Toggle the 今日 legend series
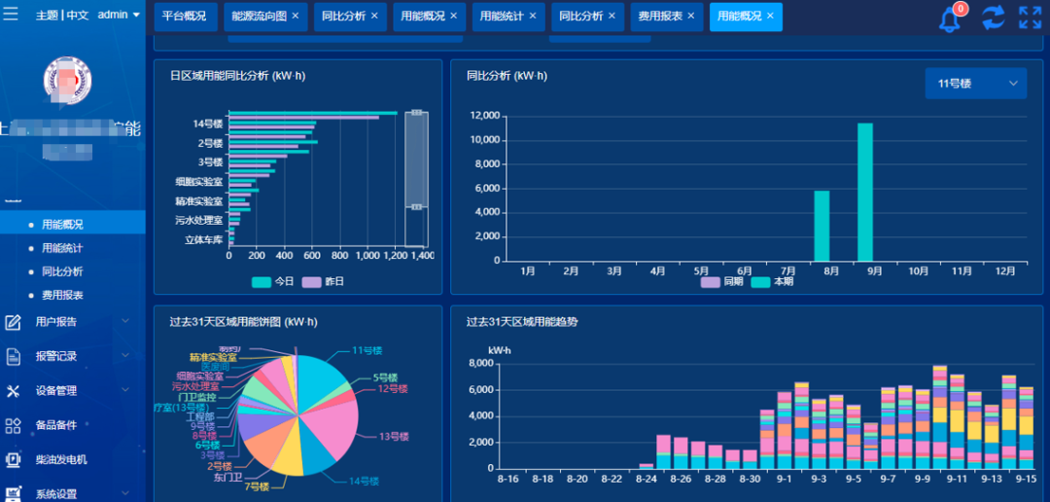The image size is (1050, 502). pos(272,281)
